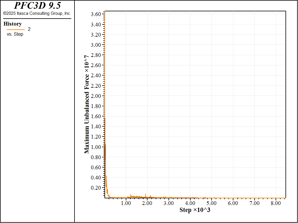Click the 4.00 x-axis tick label
The width and height of the screenshot is (298, 223).
pyautogui.click(x=190, y=203)
